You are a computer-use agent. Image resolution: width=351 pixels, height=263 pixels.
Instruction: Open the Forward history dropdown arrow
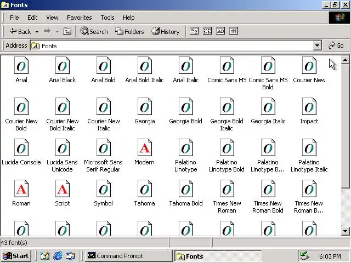coord(57,32)
